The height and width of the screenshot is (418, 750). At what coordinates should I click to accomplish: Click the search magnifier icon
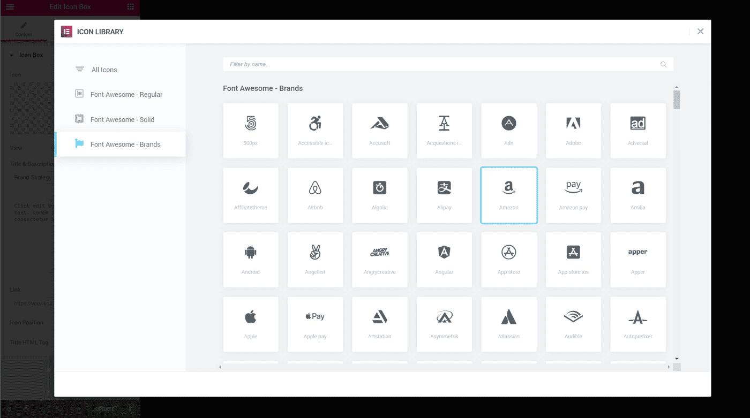pos(663,64)
